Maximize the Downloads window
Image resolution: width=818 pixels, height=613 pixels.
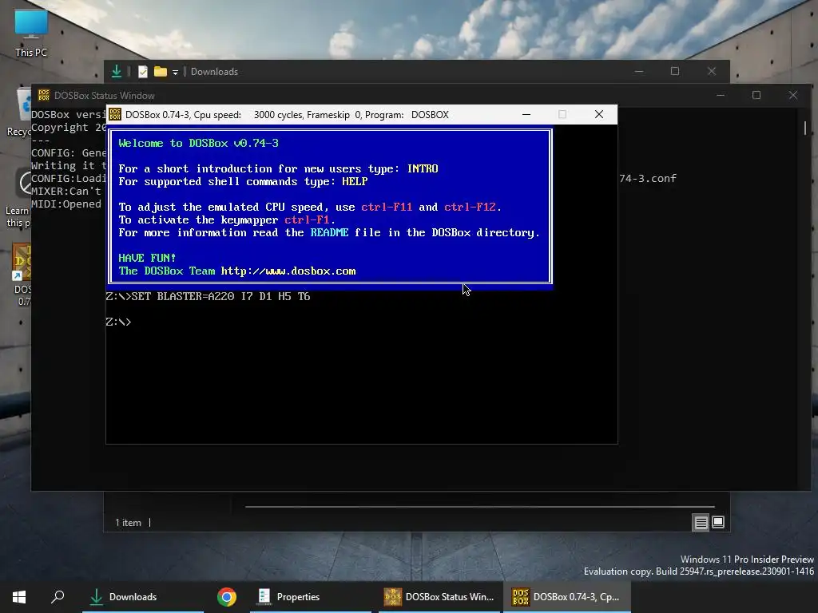point(675,71)
